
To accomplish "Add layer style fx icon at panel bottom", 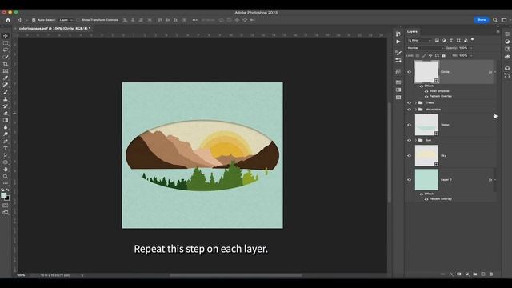I will (451, 274).
